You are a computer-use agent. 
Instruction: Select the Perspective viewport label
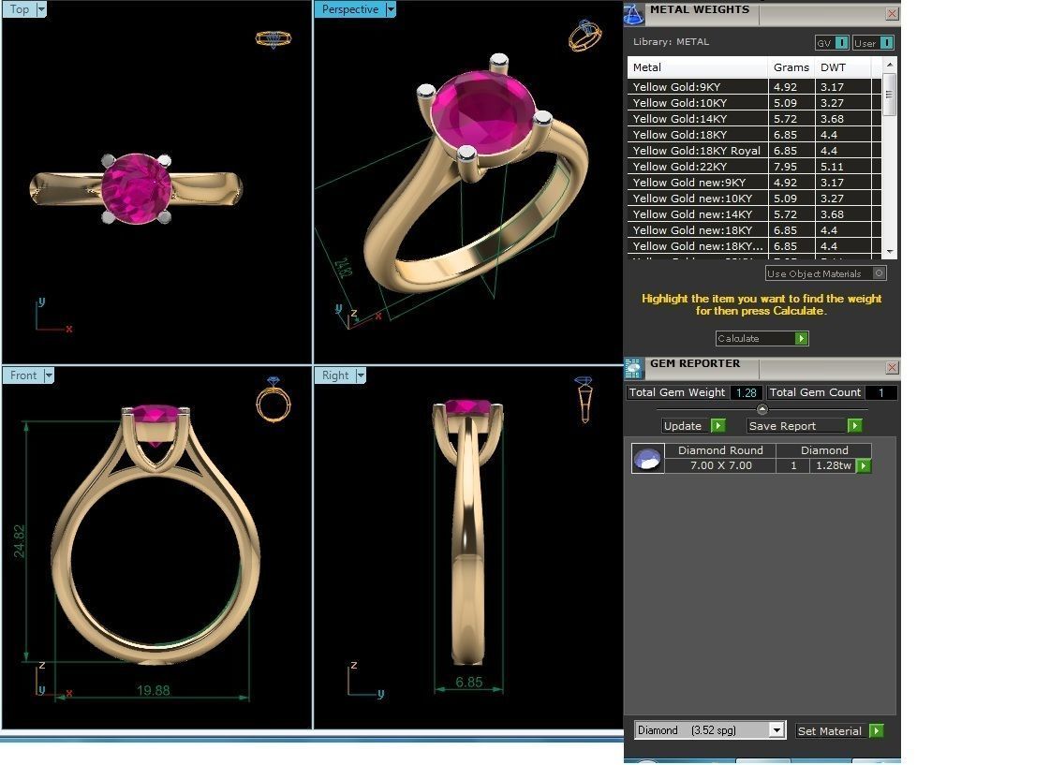coord(349,9)
